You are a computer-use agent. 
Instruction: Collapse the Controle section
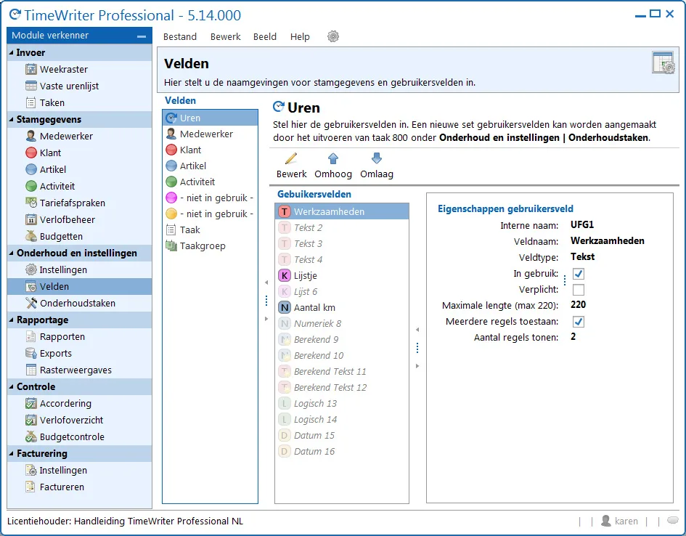pyautogui.click(x=12, y=387)
